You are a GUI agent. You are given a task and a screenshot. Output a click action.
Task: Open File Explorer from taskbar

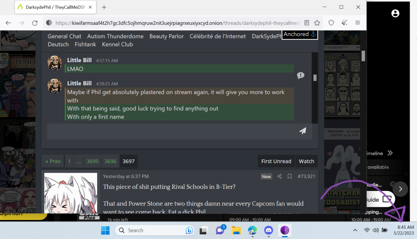pos(236,230)
